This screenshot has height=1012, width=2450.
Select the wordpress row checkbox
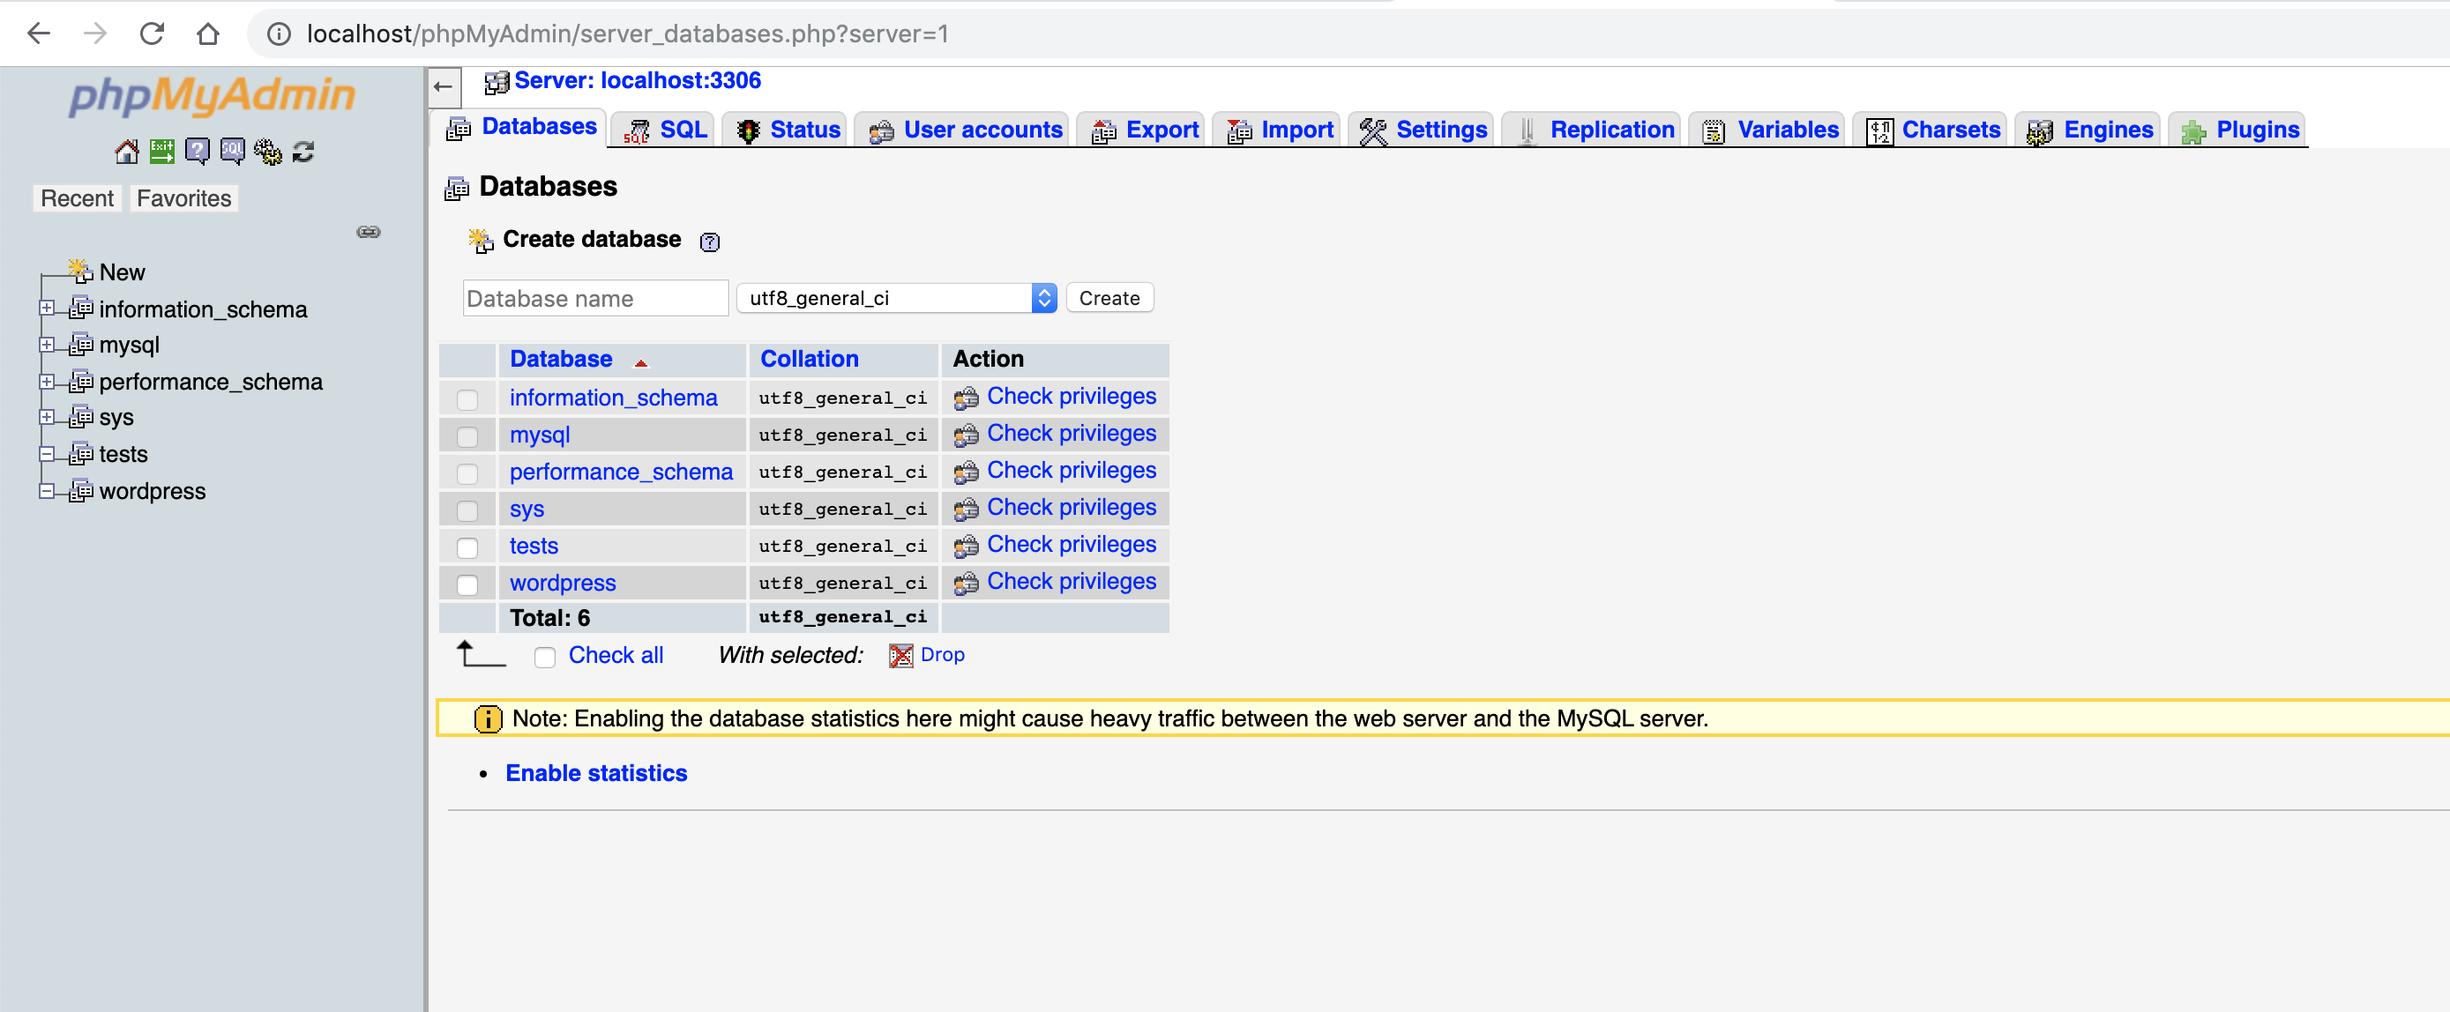click(467, 584)
